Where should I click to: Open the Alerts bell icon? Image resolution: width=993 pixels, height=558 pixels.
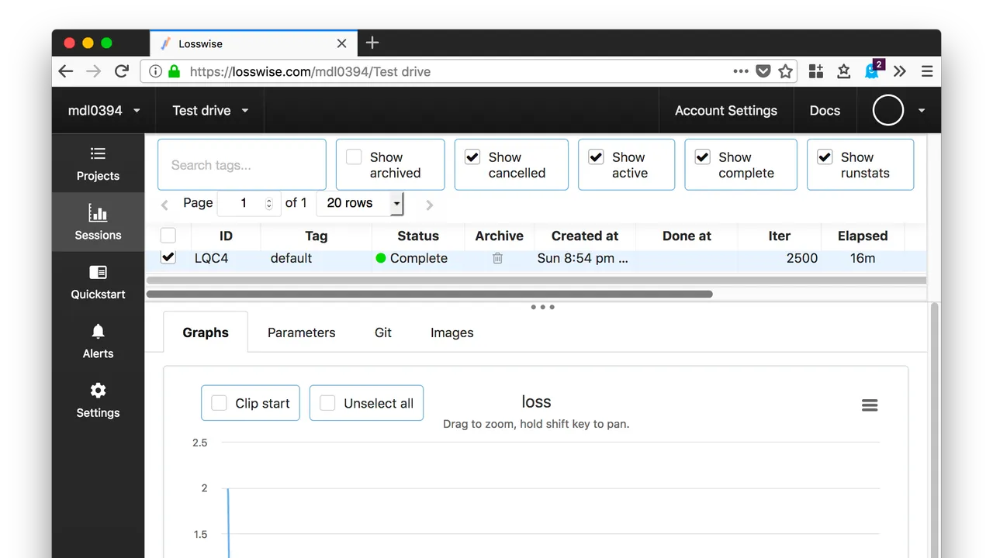98,331
